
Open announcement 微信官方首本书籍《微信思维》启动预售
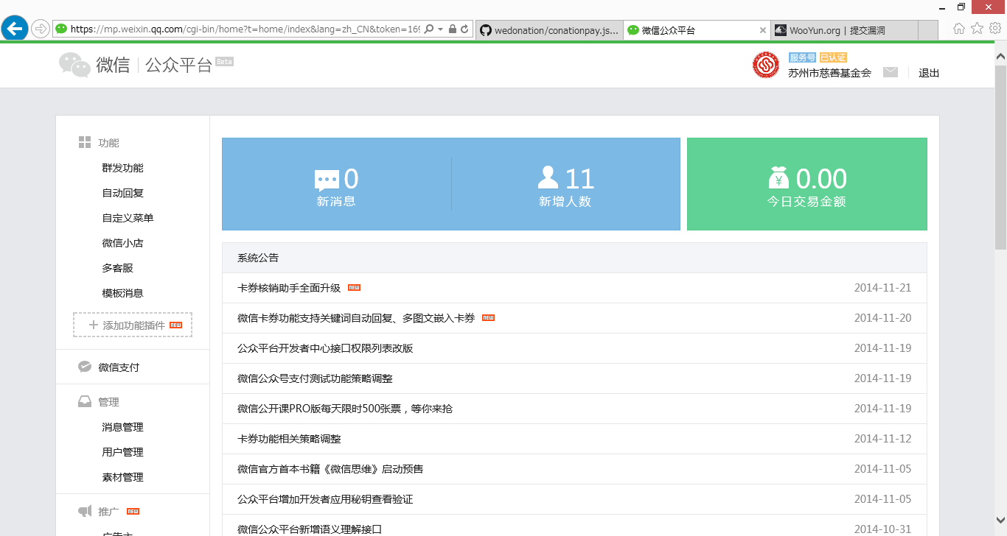coord(330,469)
